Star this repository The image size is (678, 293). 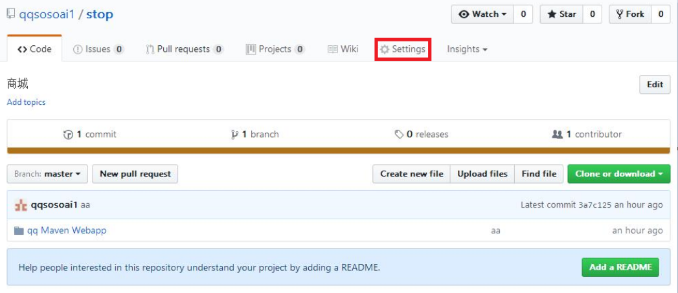561,14
